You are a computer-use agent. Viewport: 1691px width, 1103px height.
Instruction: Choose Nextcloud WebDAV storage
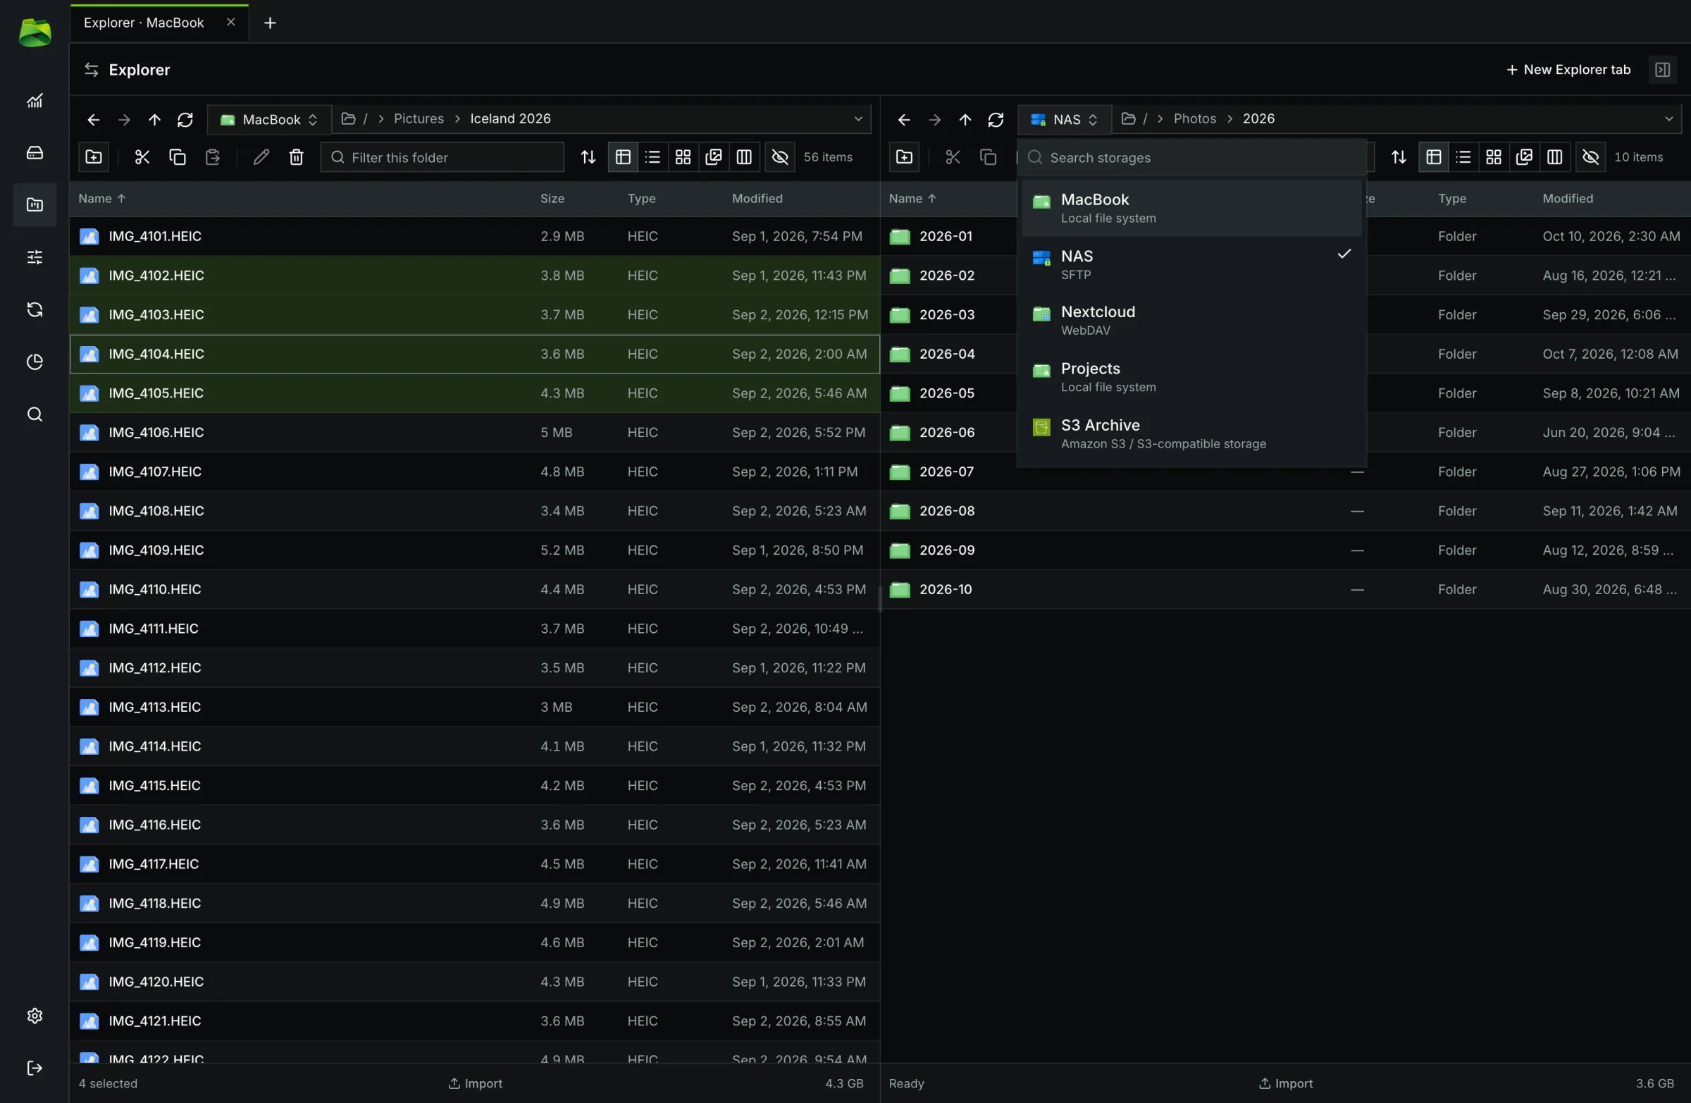pyautogui.click(x=1191, y=321)
